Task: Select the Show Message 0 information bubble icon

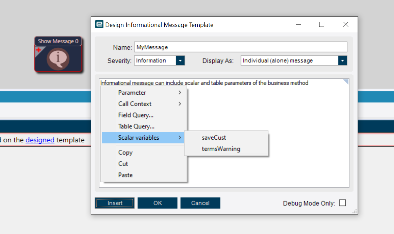Action: pos(58,59)
